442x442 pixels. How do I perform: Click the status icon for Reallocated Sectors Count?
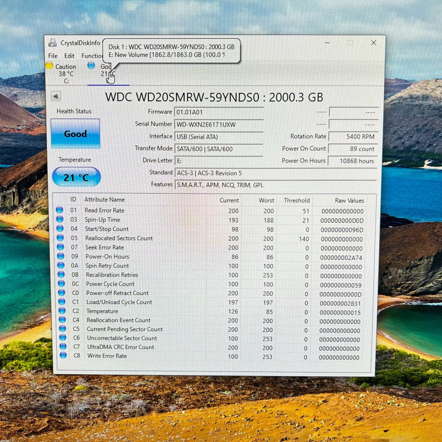point(60,238)
